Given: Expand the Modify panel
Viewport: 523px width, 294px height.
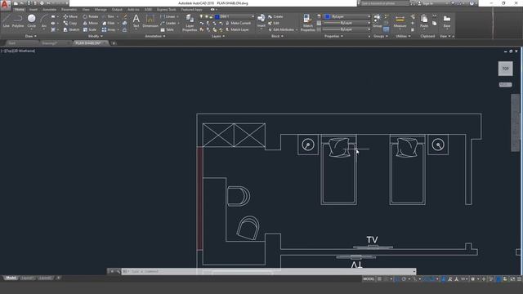Looking at the screenshot, I should tap(95, 36).
